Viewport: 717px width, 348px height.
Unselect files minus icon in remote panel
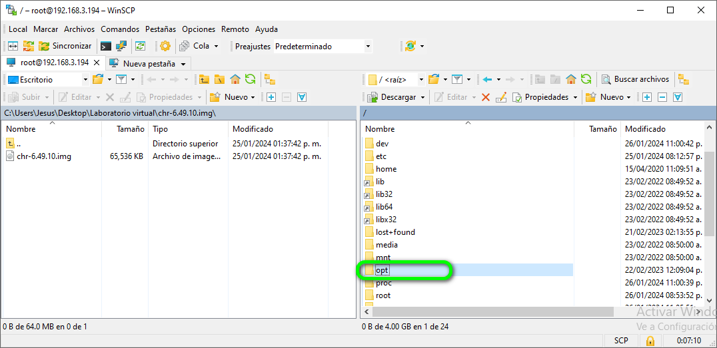(x=662, y=97)
